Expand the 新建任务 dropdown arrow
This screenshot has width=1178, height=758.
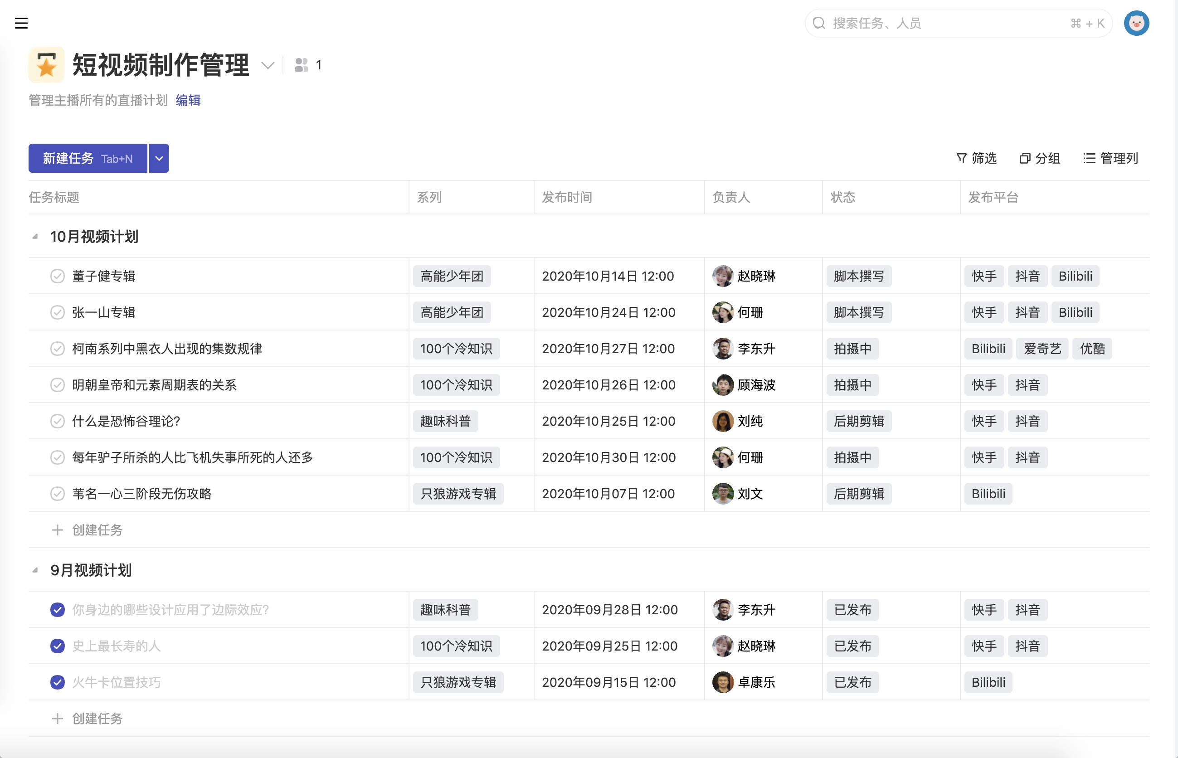pos(159,159)
